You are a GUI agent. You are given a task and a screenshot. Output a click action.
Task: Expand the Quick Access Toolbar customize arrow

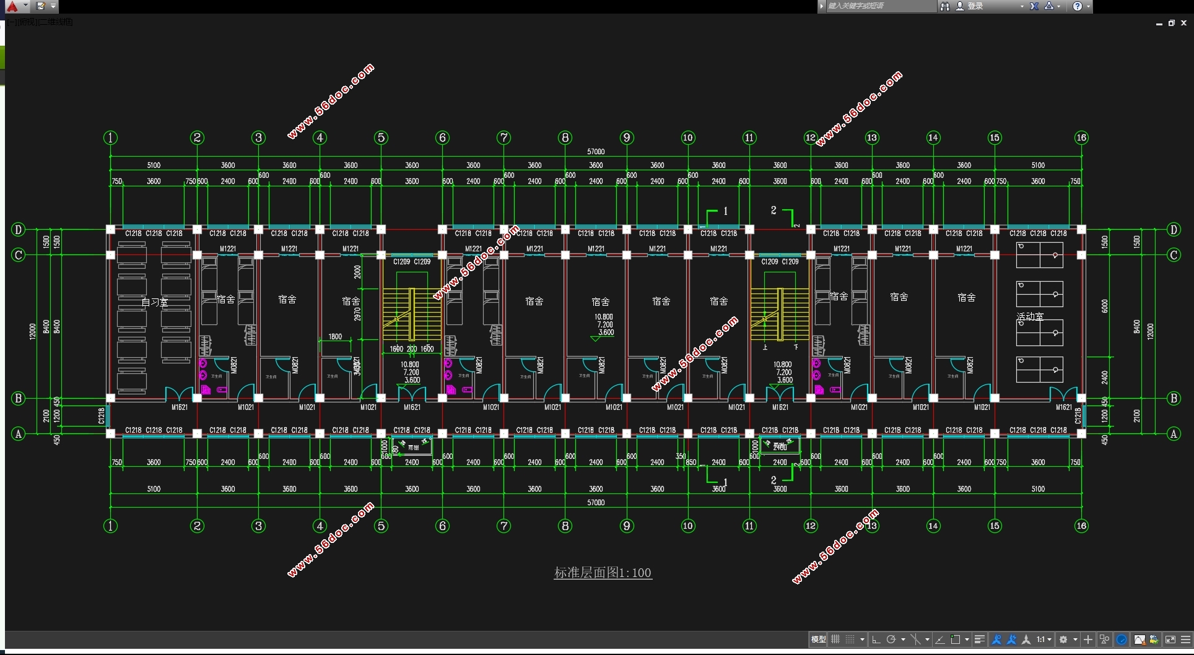click(53, 6)
